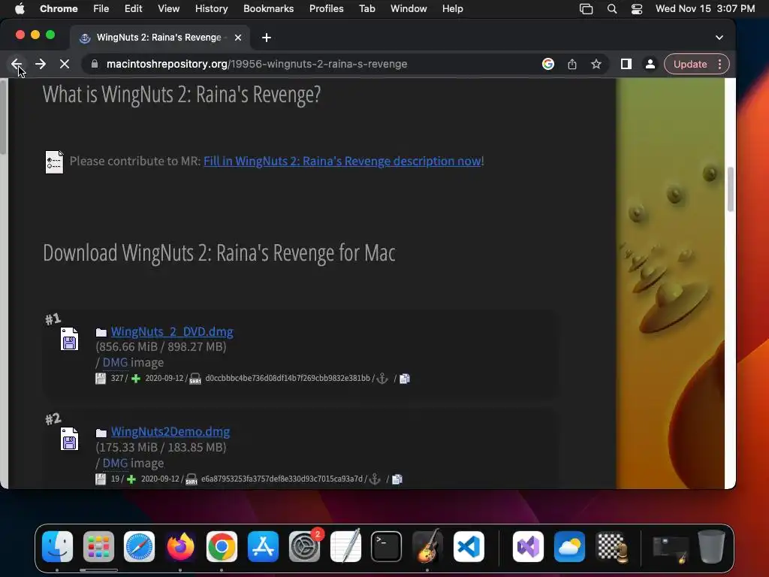Click the DMG link under WingNuts2Demo.dmg
The width and height of the screenshot is (769, 577).
pyautogui.click(x=115, y=463)
